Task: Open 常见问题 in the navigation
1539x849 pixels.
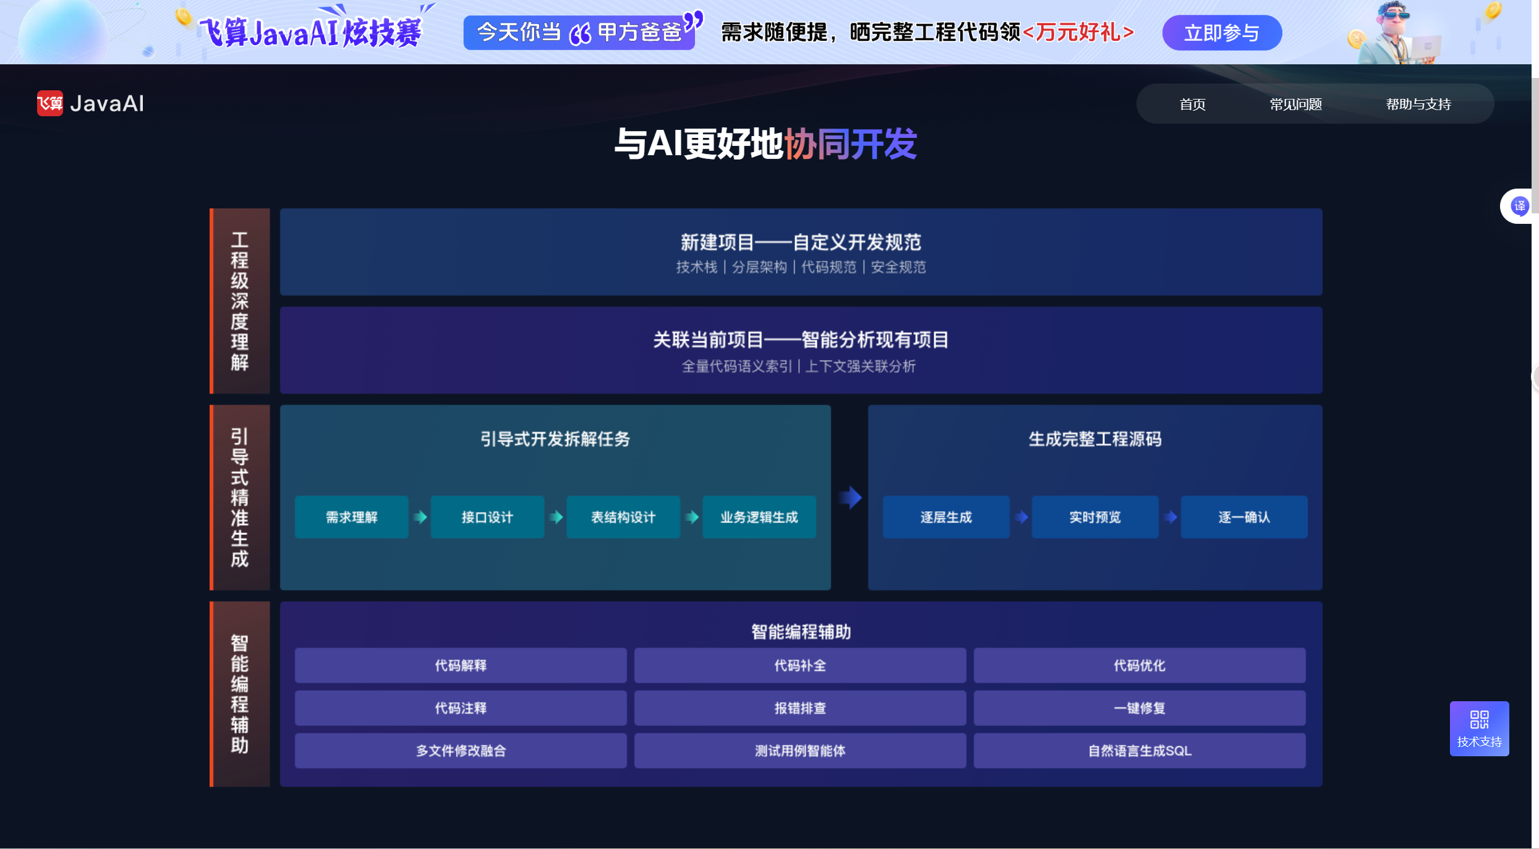Action: [x=1295, y=105]
